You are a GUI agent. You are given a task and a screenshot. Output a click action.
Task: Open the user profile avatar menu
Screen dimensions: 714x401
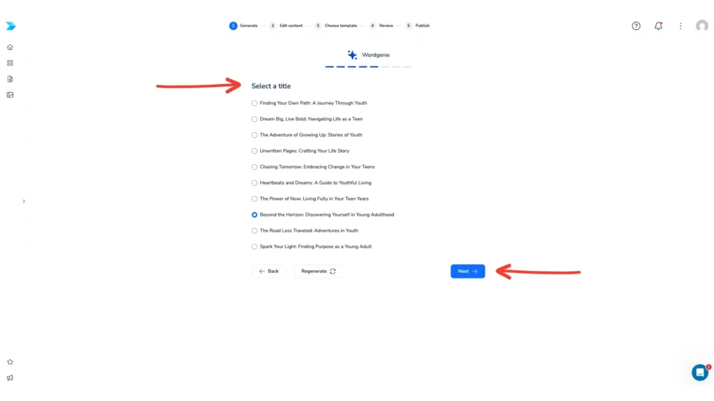(x=701, y=26)
